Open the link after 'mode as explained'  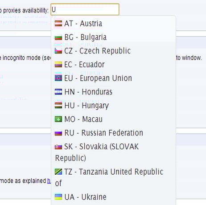49,181
